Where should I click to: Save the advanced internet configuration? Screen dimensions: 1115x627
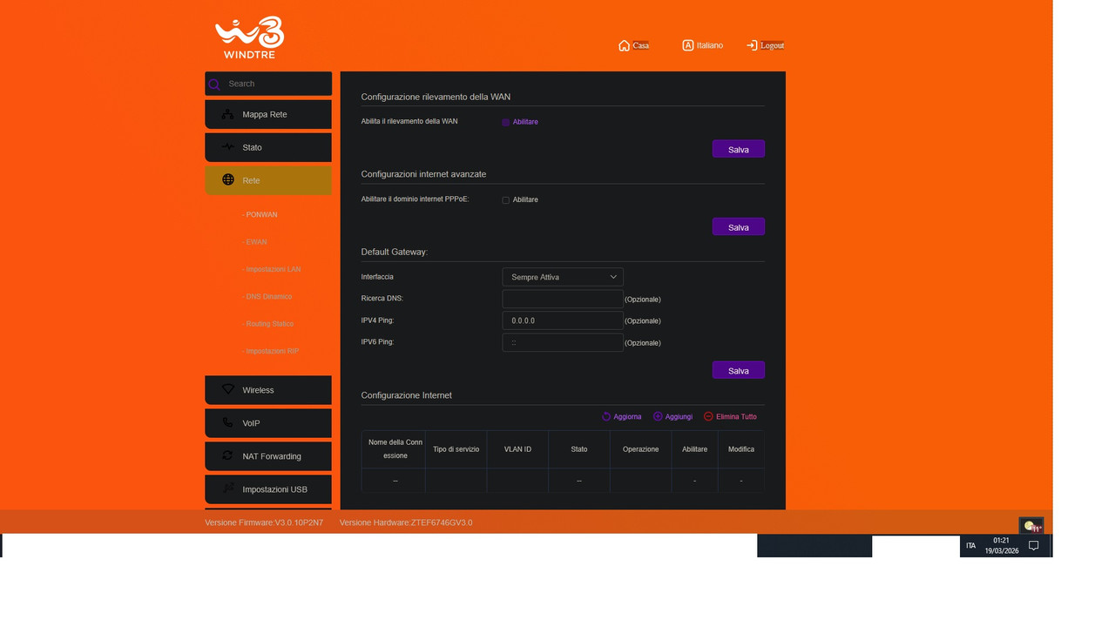[x=739, y=226]
